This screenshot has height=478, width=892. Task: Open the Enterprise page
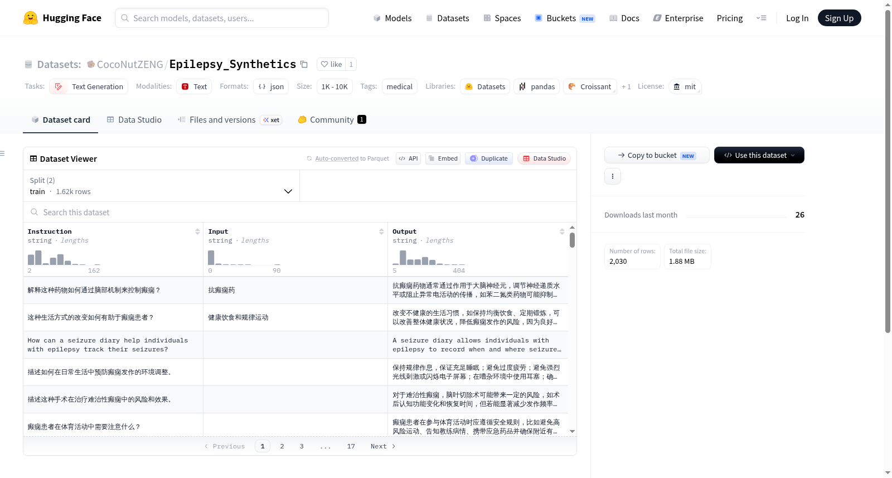pyautogui.click(x=678, y=18)
